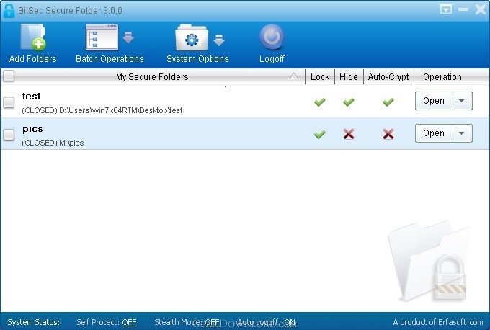This screenshot has height=330, width=490.
Task: Expand the Batch Operations arrow menu
Action: [x=128, y=37]
